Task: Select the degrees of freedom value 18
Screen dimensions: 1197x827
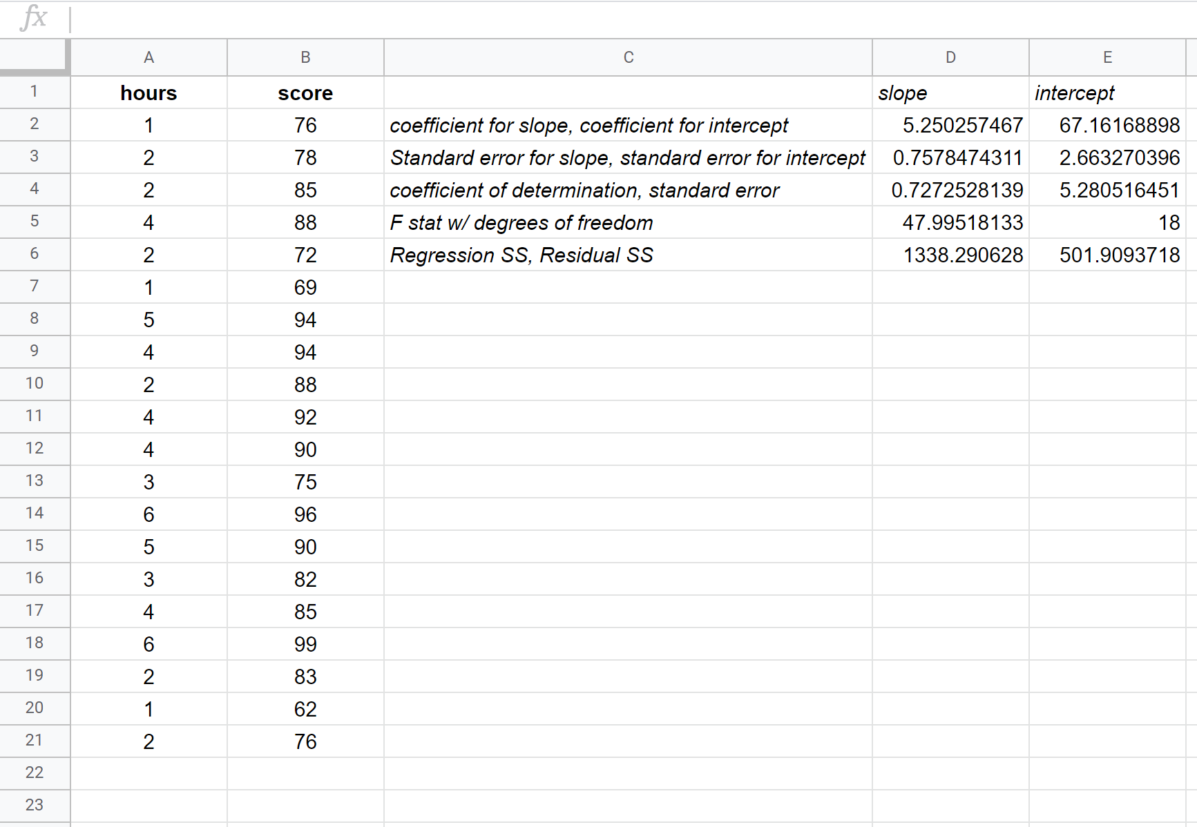Action: [x=1107, y=222]
